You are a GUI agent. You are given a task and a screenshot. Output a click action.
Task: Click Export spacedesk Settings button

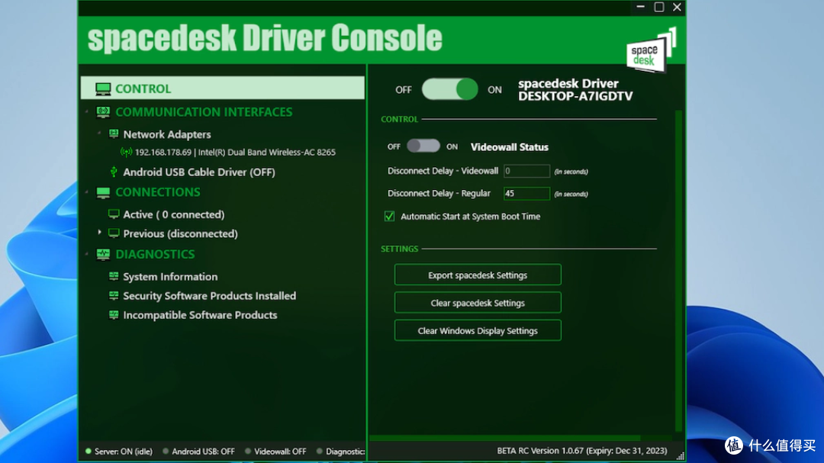(x=478, y=275)
